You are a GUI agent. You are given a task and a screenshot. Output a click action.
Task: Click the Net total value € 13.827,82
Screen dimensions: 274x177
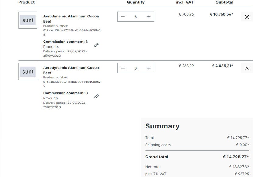pos(239,167)
